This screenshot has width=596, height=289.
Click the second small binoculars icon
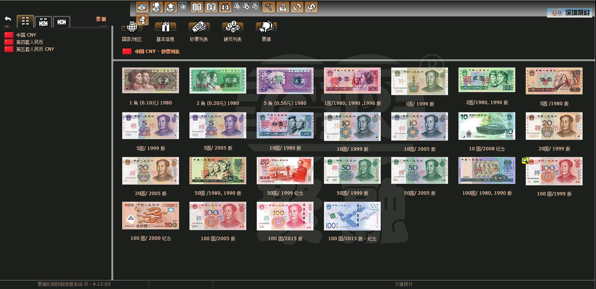[x=246, y=6]
